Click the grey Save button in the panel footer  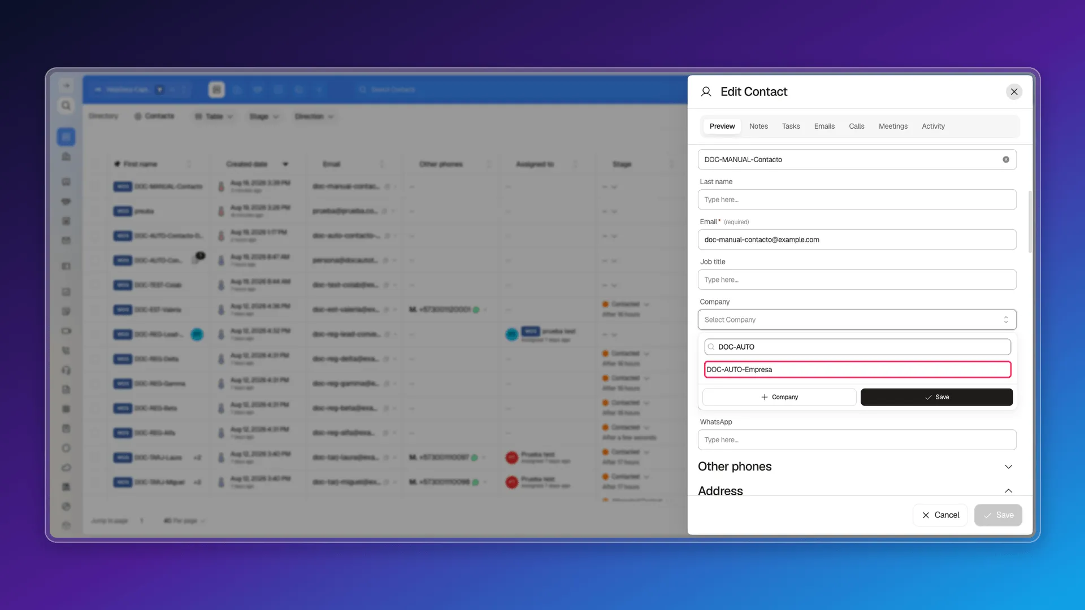click(x=998, y=515)
